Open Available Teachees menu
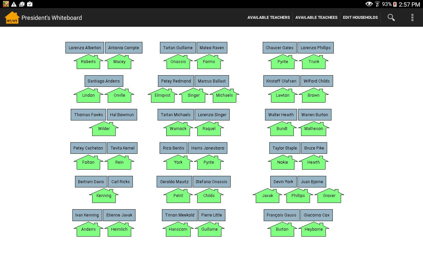Image resolution: width=423 pixels, height=264 pixels. pos(316,17)
